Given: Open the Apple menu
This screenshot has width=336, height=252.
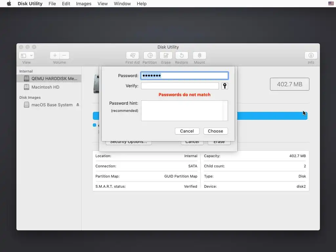Looking at the screenshot, I should click(x=9, y=4).
